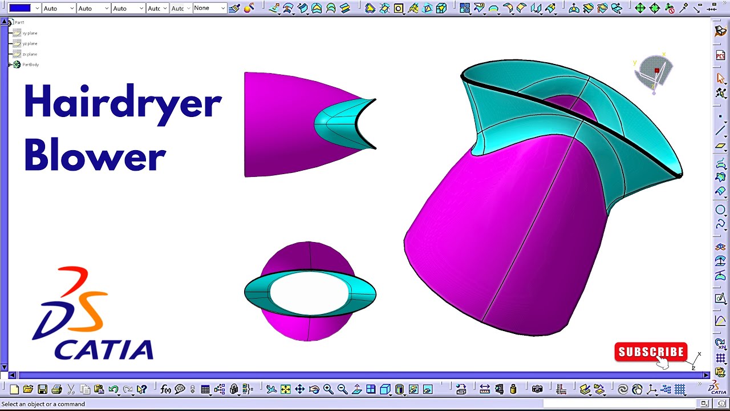The image size is (730, 411).
Task: Save the part with the floppy disk icon
Action: point(42,389)
